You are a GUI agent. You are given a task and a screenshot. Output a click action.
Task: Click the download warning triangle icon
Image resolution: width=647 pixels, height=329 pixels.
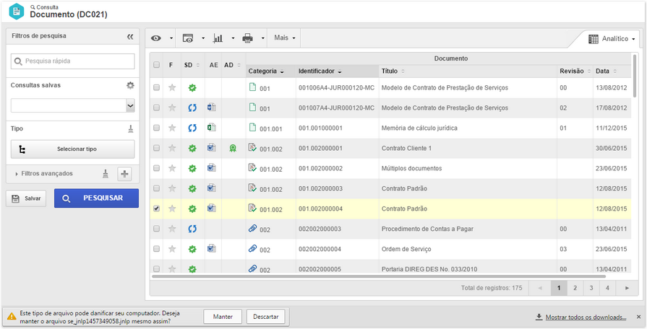click(x=11, y=317)
